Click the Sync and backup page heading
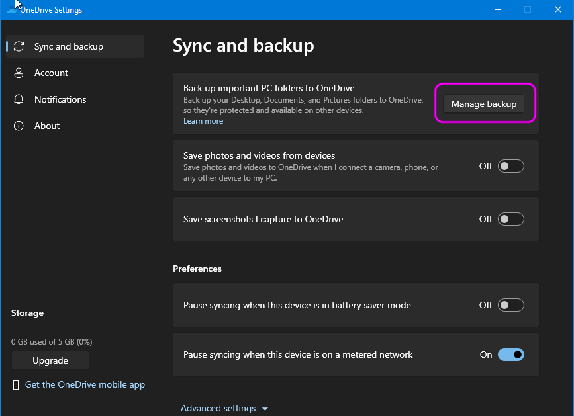574x416 pixels. pyautogui.click(x=244, y=46)
